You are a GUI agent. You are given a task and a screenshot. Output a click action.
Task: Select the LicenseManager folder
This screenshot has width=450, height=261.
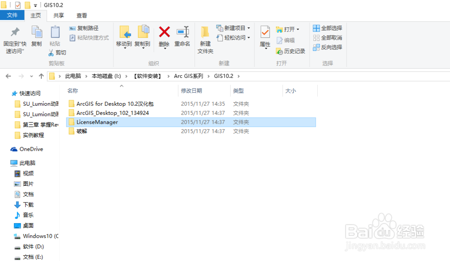pos(191,122)
